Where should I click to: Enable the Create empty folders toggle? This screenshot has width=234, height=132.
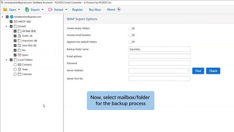[x=132, y=28]
